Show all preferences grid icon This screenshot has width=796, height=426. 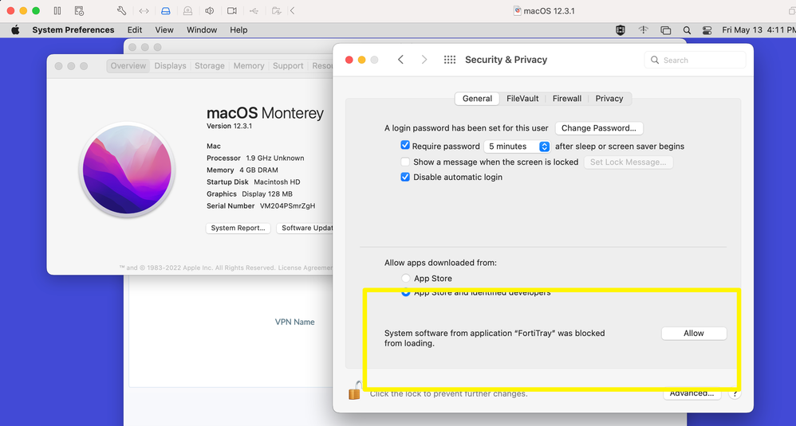450,60
